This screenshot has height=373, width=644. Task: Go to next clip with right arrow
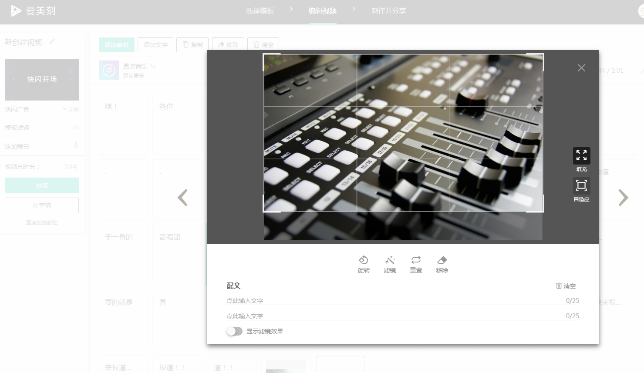pyautogui.click(x=623, y=198)
